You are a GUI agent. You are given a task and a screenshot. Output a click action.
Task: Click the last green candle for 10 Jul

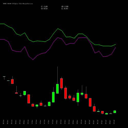click(x=115, y=112)
